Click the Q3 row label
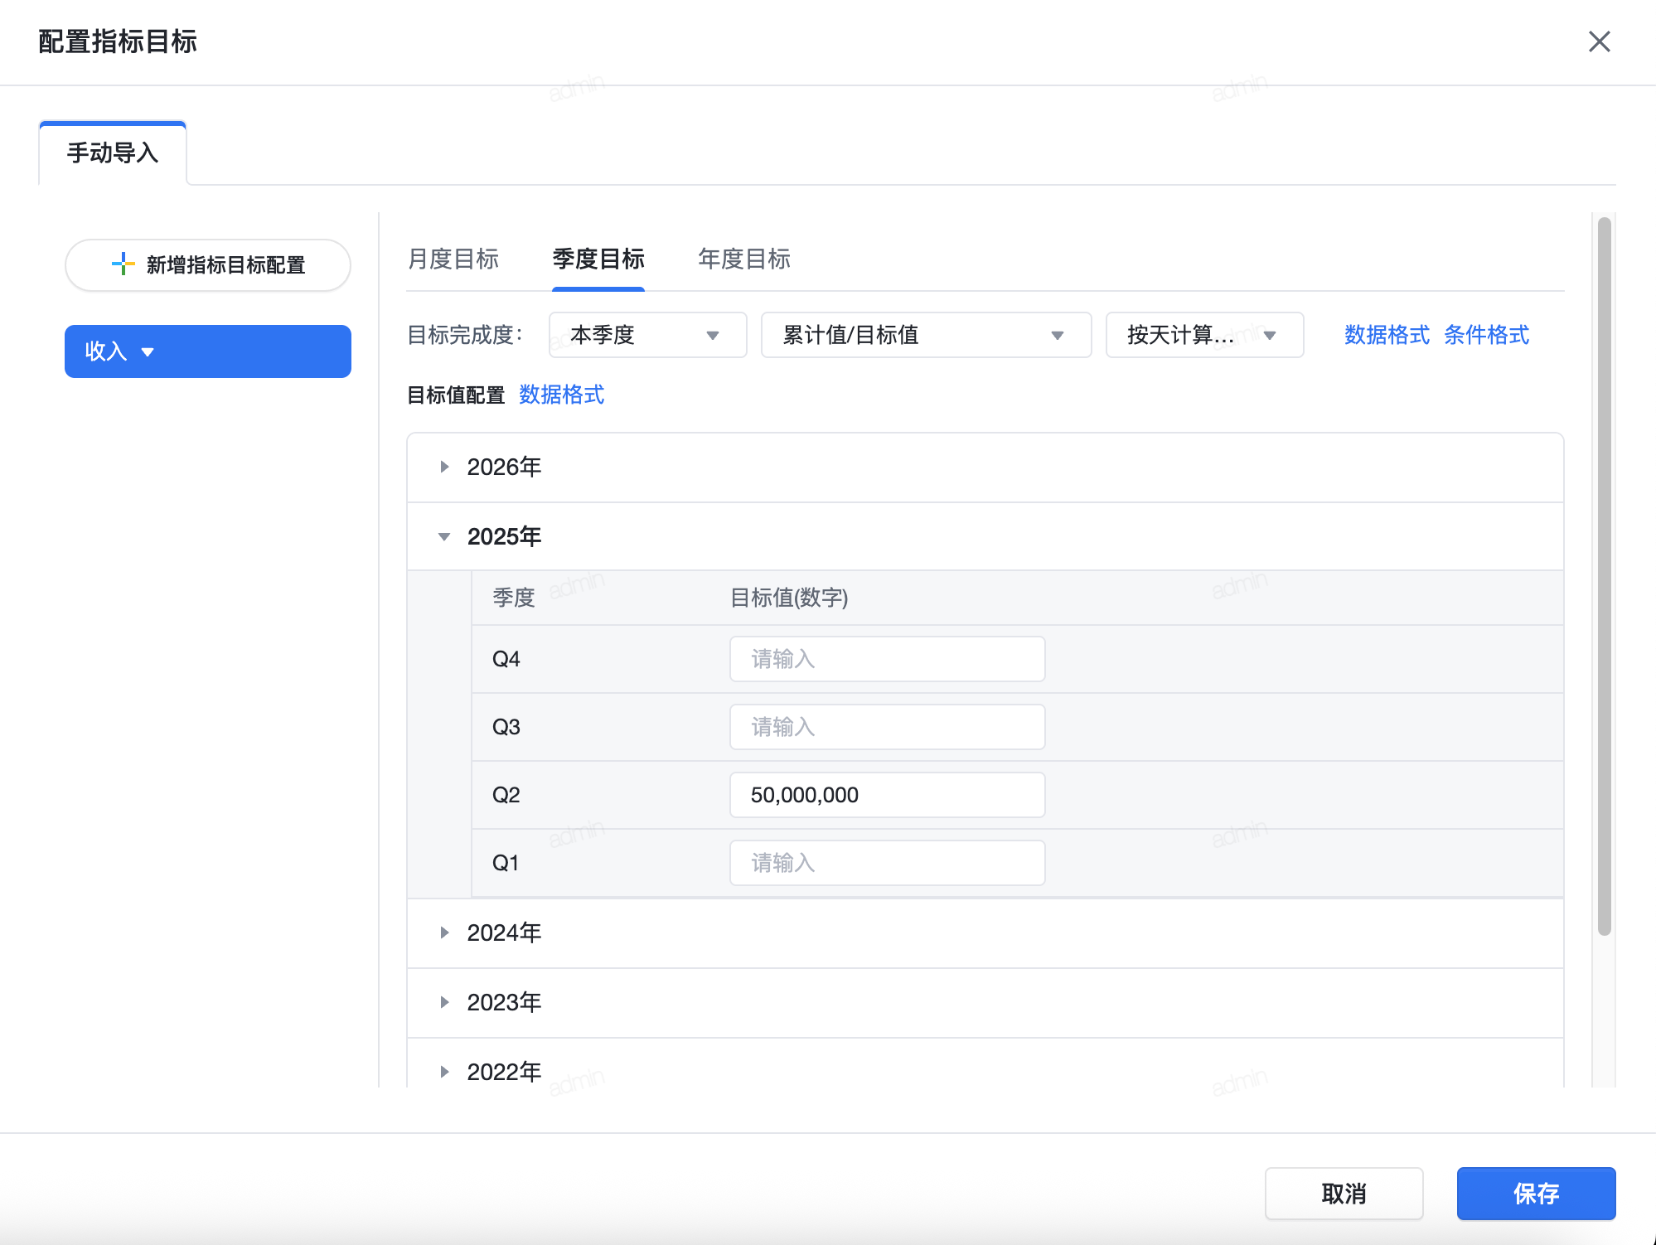1656x1245 pixels. (x=506, y=727)
